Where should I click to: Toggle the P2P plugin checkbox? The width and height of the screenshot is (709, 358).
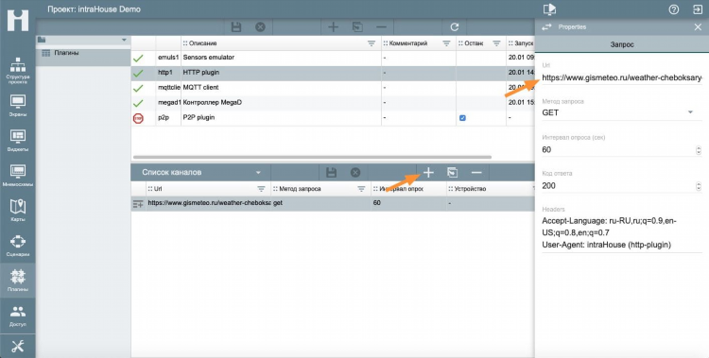pos(462,117)
